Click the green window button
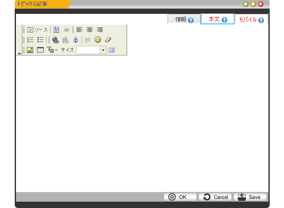284x208 pixels. click(246, 4)
